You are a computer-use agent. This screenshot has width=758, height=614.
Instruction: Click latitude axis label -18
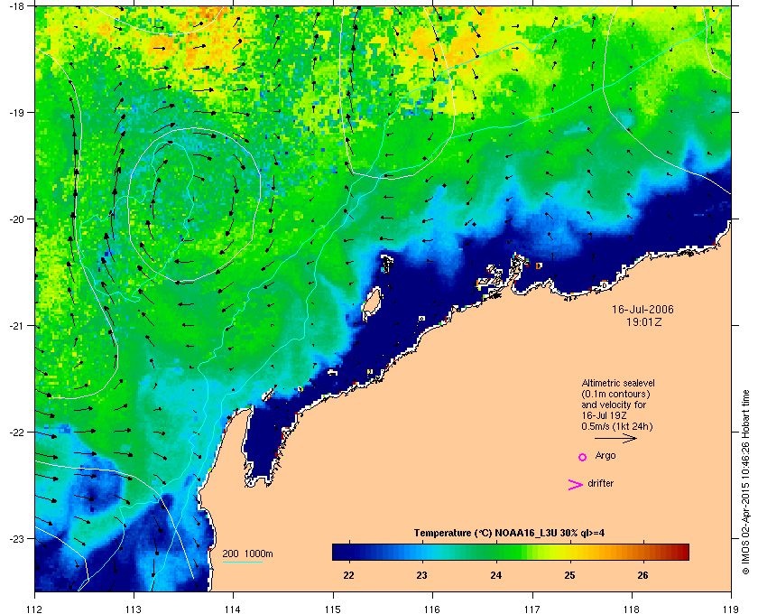pos(16,5)
